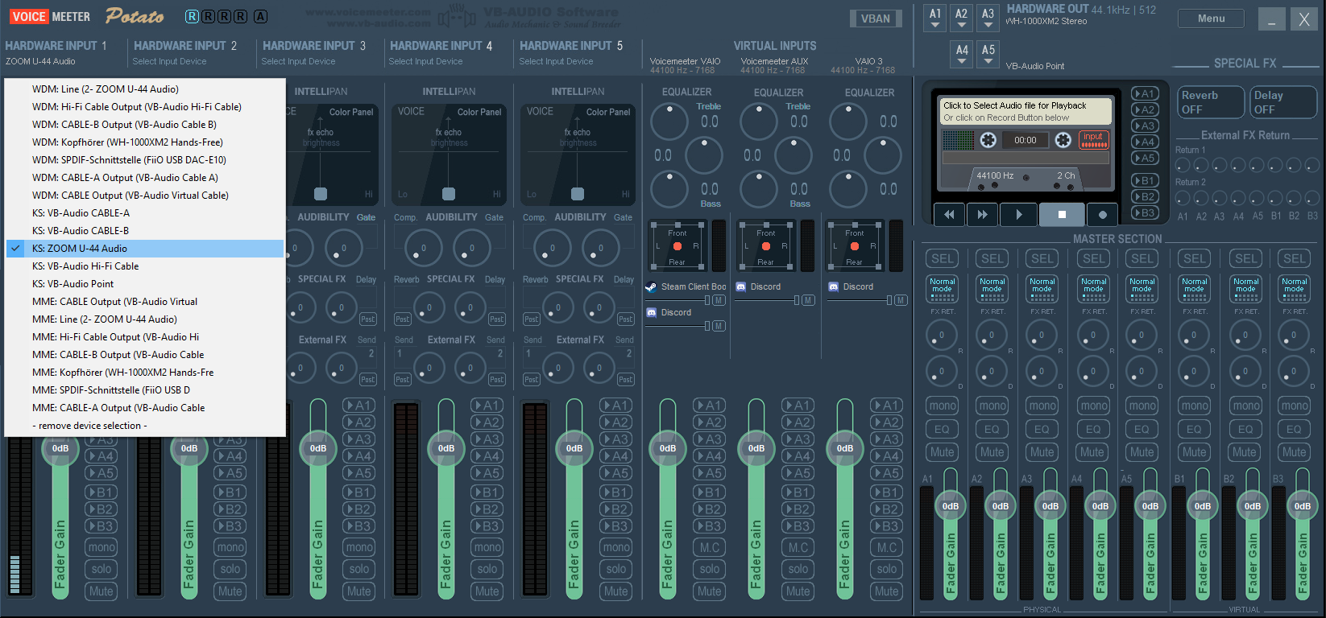The width and height of the screenshot is (1326, 618).
Task: Toggle the red input button on recorder
Action: point(1093,140)
